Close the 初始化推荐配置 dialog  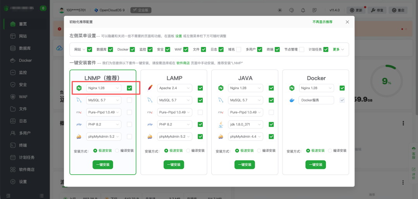[347, 22]
